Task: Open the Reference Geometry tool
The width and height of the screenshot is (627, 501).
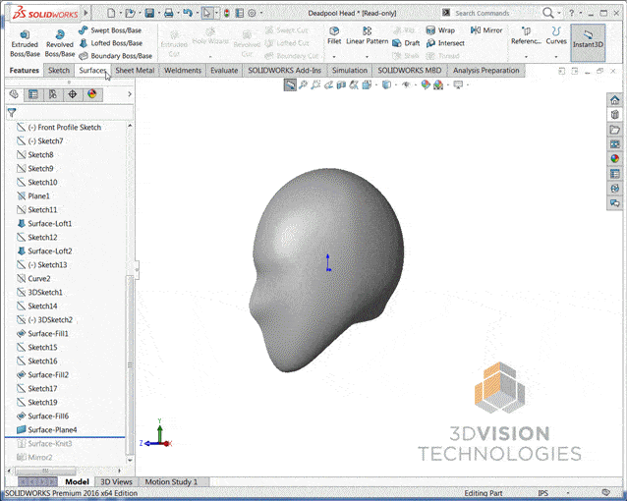Action: point(526,36)
